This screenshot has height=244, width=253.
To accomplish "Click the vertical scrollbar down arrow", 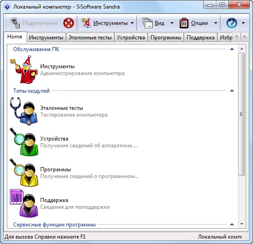I will (x=242, y=224).
